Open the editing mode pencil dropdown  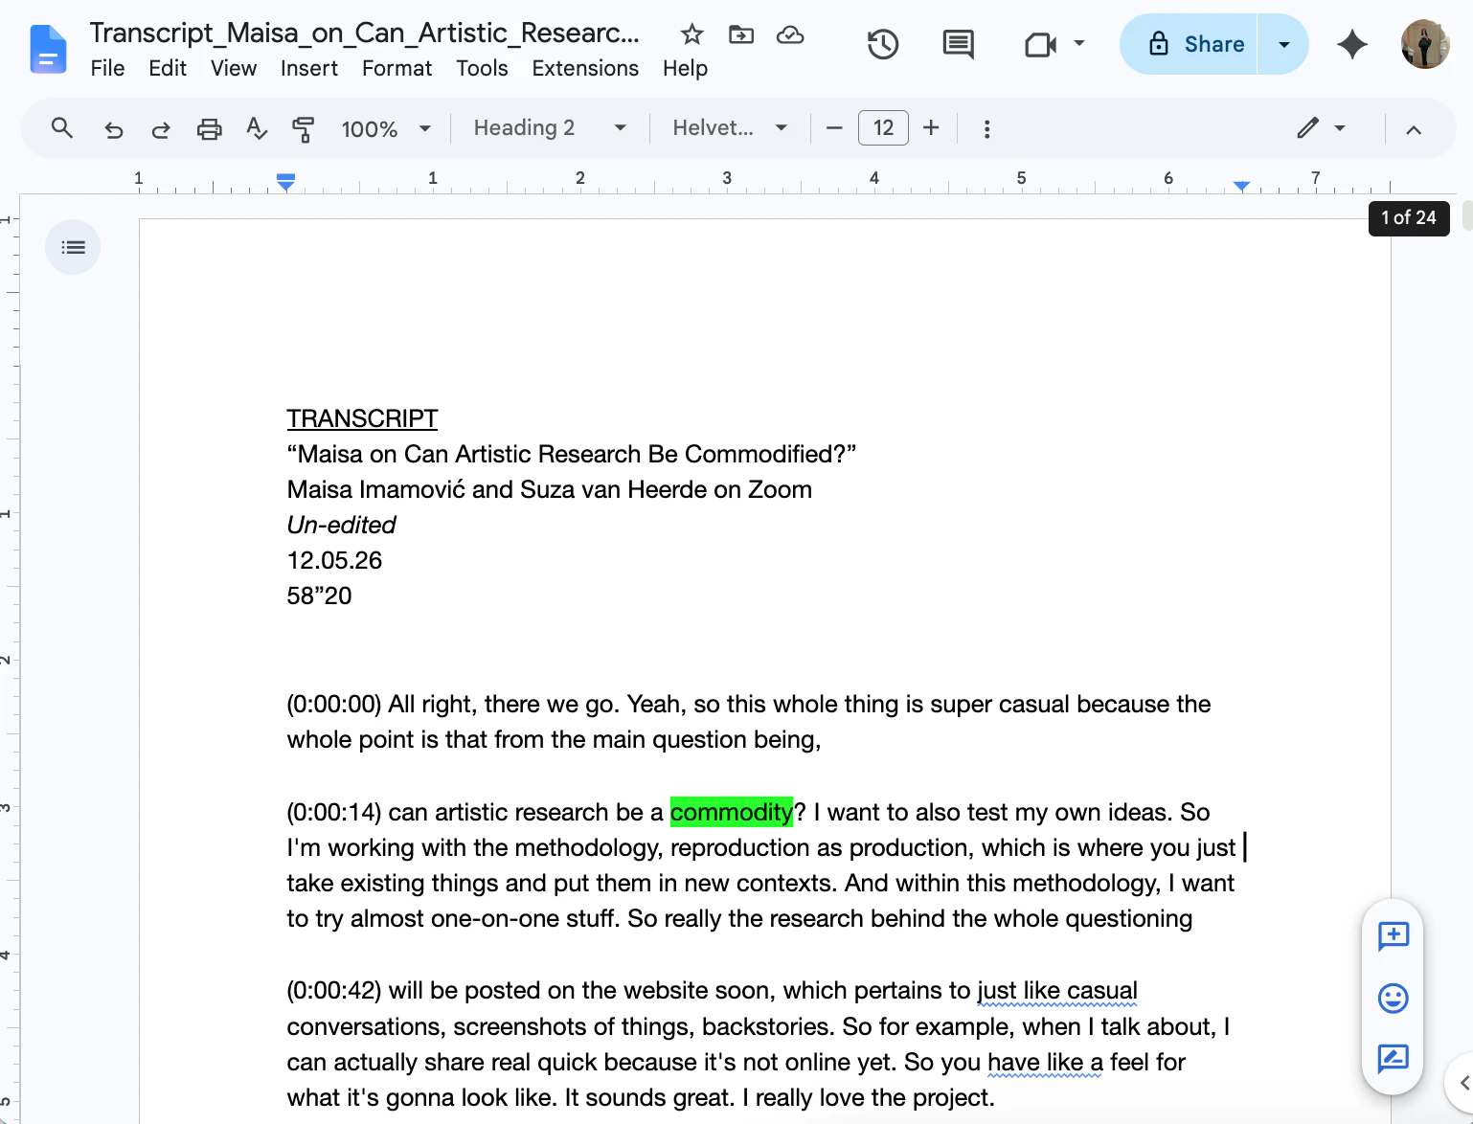coord(1322,128)
